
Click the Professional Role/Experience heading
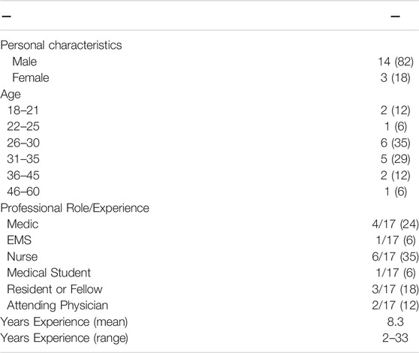pos(75,208)
